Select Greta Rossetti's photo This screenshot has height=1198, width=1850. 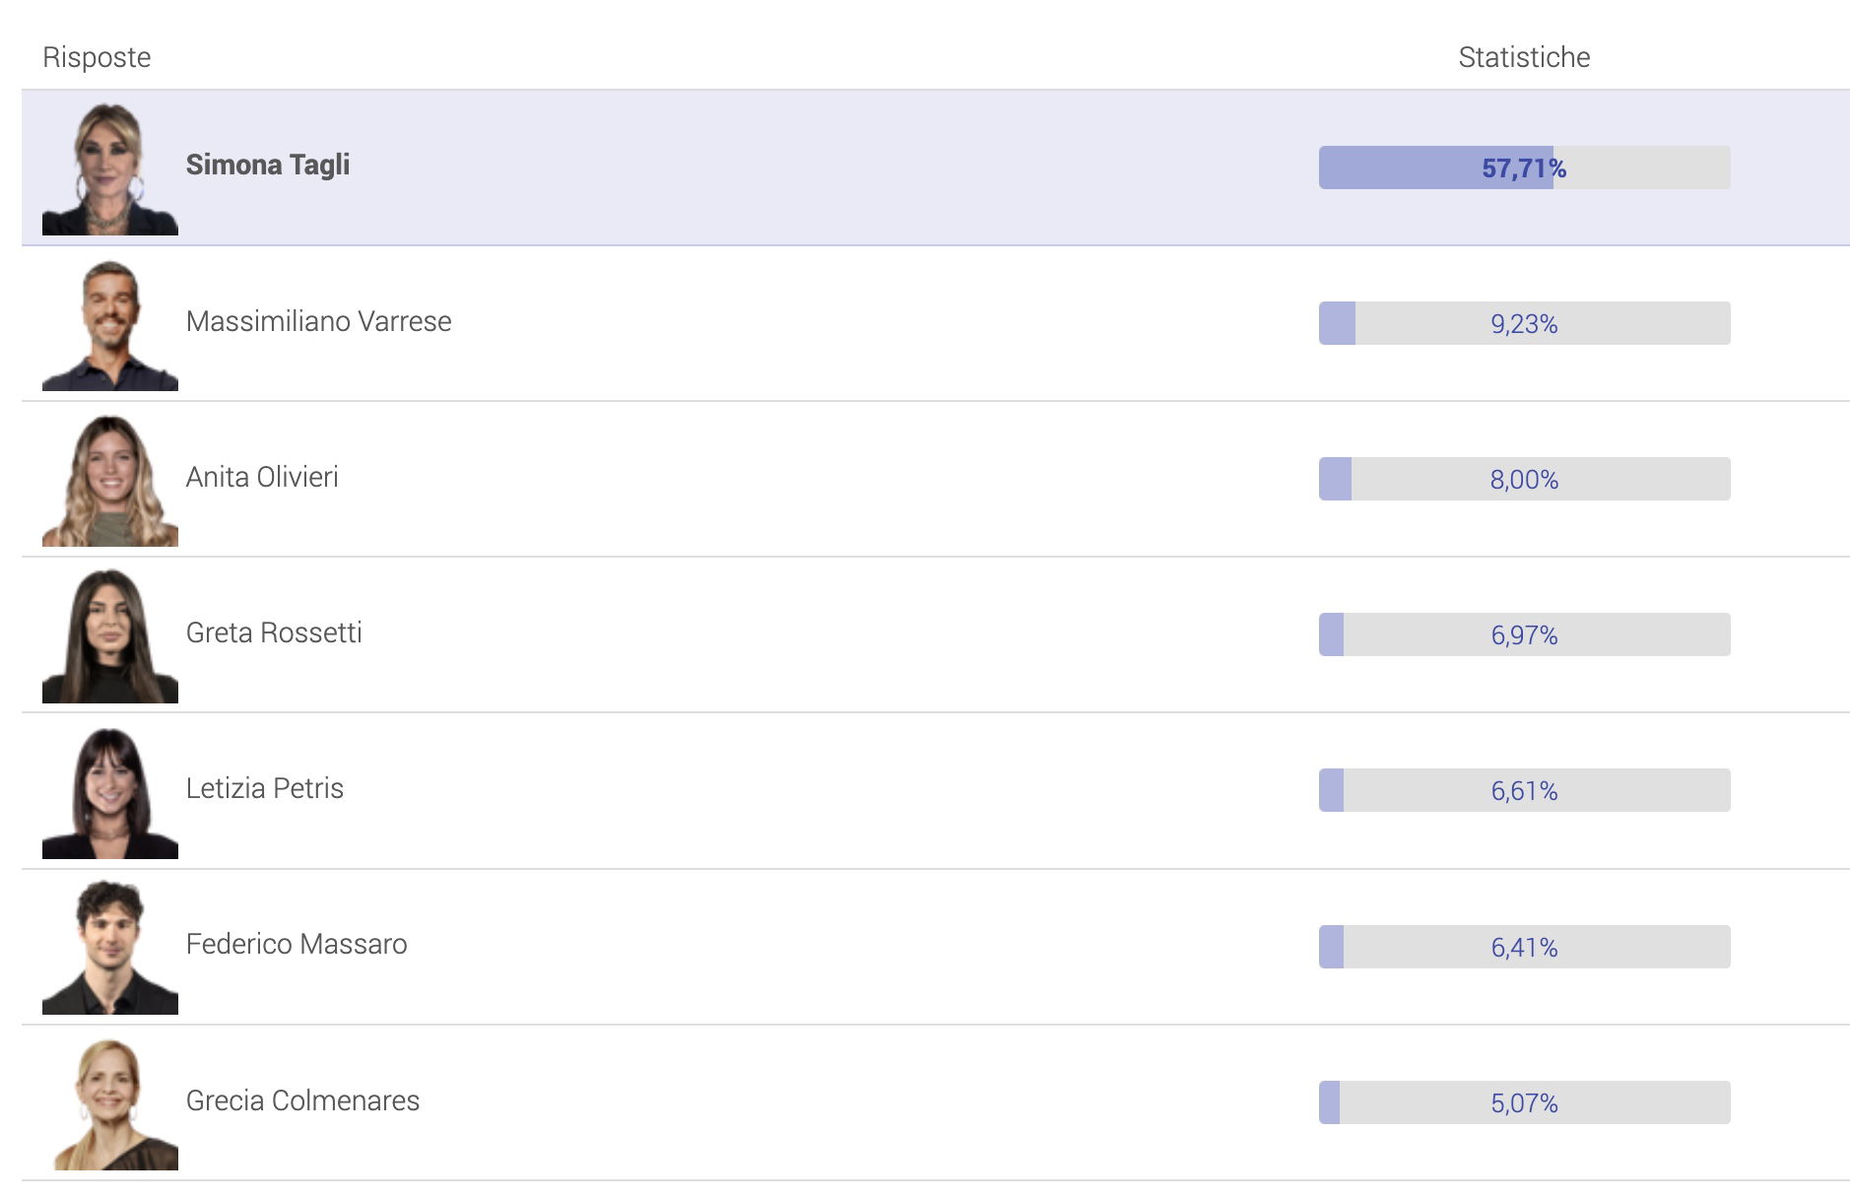point(110,635)
